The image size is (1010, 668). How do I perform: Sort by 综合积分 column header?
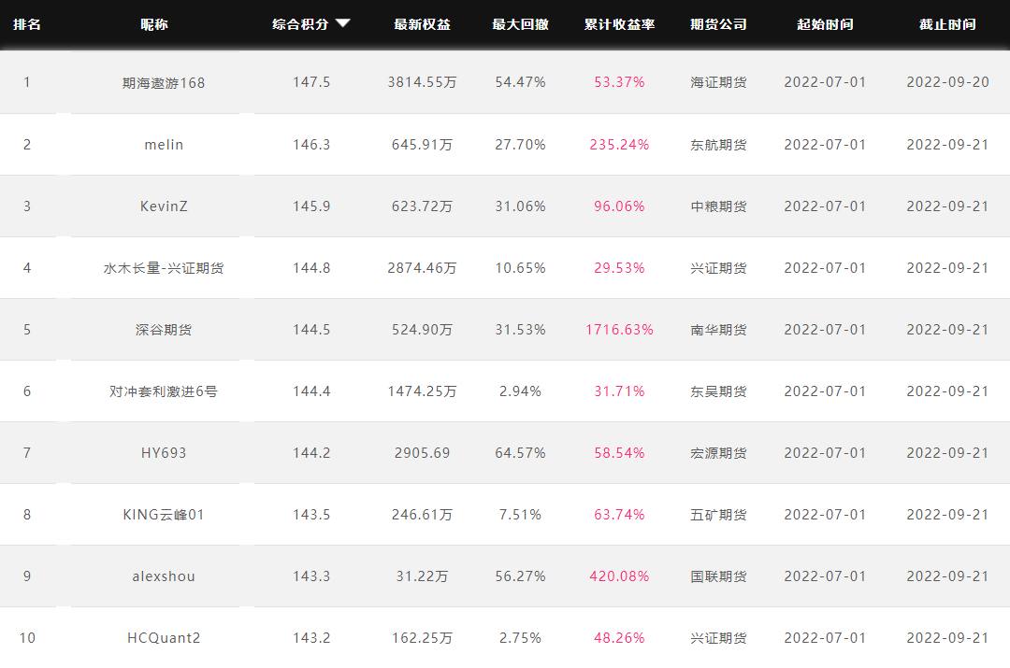300,24
